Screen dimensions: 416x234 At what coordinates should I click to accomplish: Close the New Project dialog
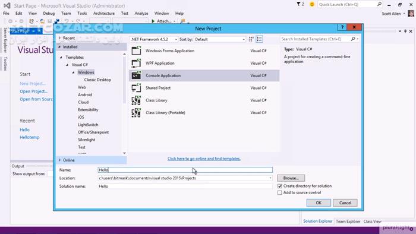pyautogui.click(x=354, y=27)
